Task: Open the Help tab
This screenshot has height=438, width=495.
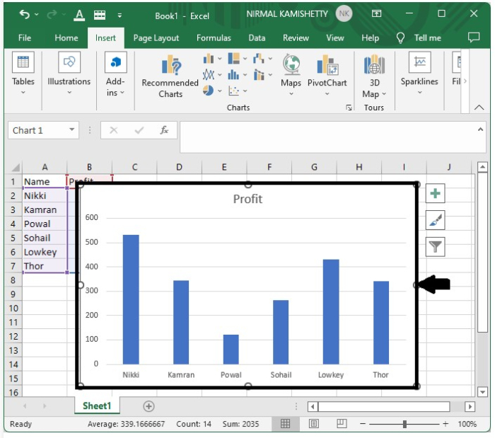Action: click(370, 38)
